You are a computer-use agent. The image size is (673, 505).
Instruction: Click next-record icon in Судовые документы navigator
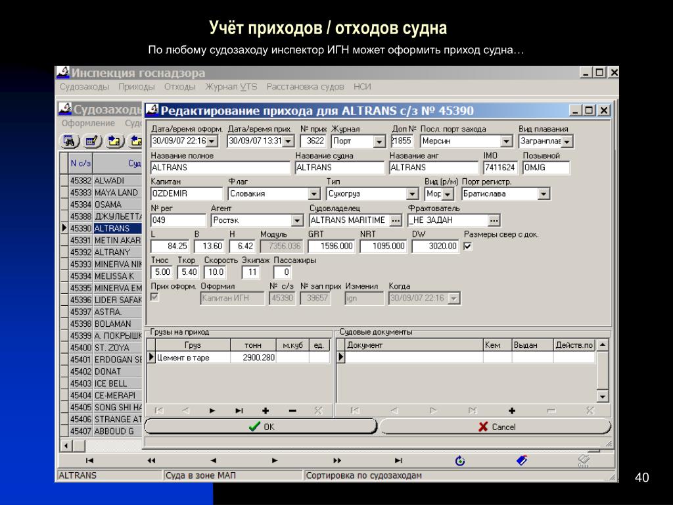pyautogui.click(x=433, y=411)
